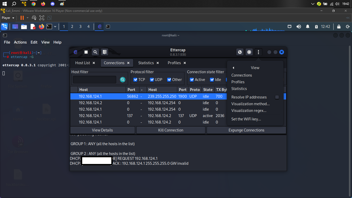352x198 pixels.
Task: Lock the screen with the padlock icon
Action: [339, 27]
